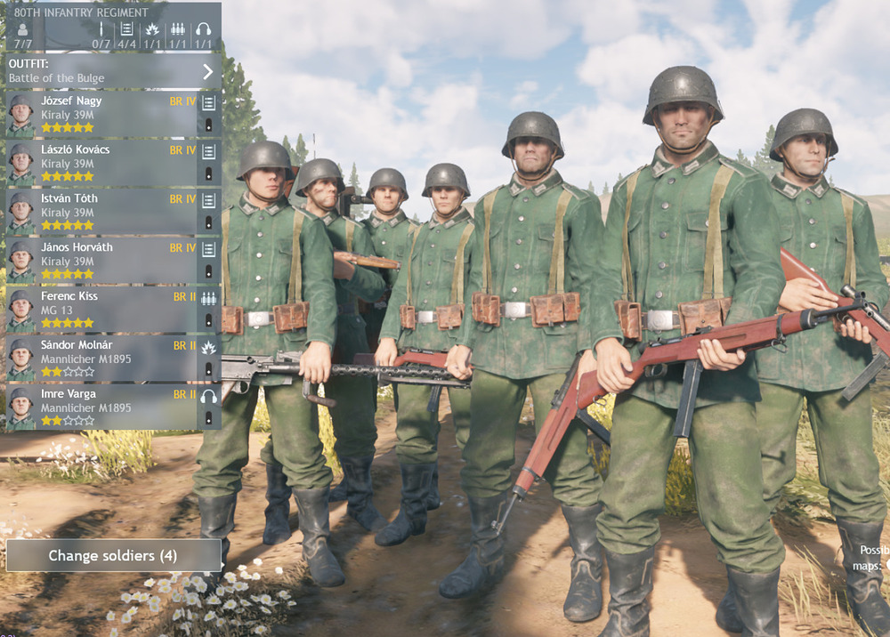Screen dimensions: 890x637
Task: Click the BR II label for Imre Varga
Action: [x=184, y=394]
